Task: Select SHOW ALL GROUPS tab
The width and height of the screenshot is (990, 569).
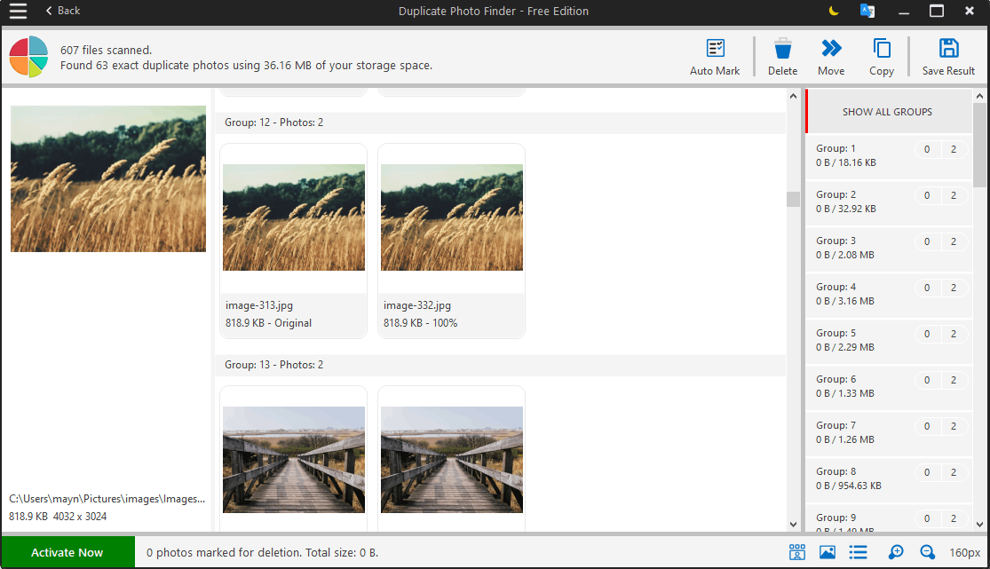Action: coord(889,112)
